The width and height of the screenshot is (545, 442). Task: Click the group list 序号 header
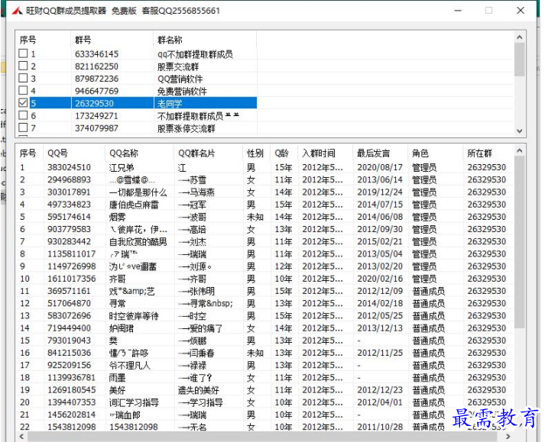[28, 40]
